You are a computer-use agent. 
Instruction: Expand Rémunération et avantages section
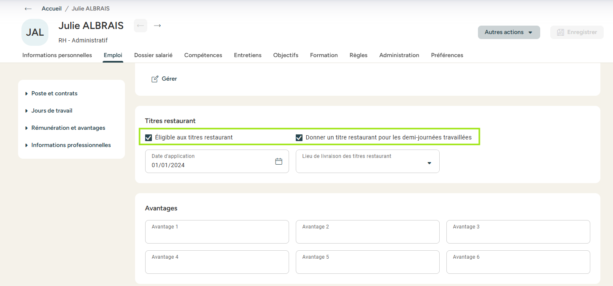68,128
